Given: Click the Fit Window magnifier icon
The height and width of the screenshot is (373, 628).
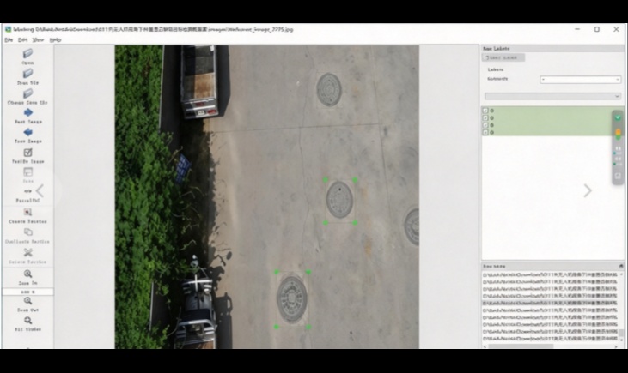Looking at the screenshot, I should pos(27,320).
